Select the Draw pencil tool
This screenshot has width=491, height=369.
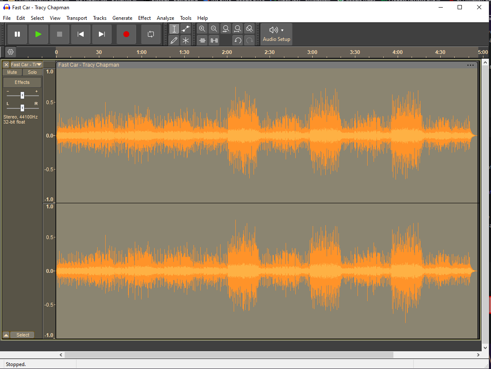pos(174,40)
